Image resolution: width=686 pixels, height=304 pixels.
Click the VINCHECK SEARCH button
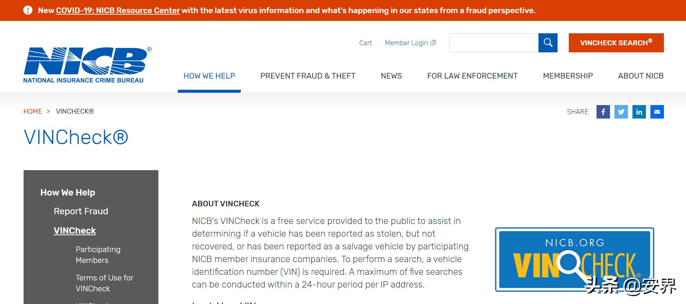pos(616,43)
